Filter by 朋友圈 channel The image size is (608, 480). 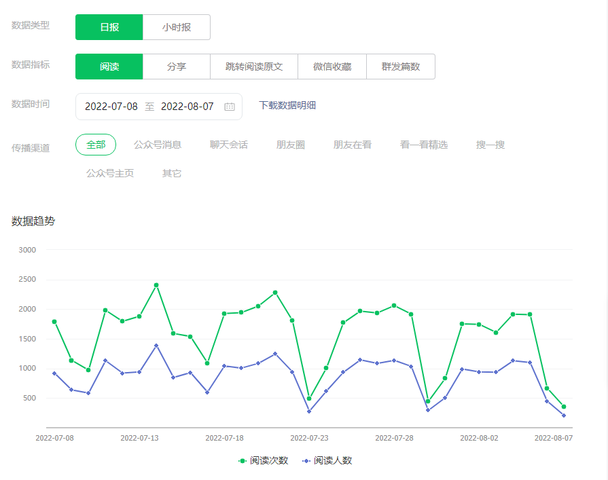tap(291, 145)
